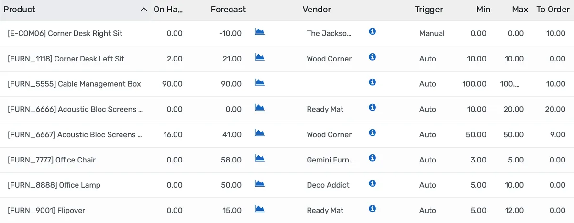Screen dimensions: 574x223
Task: Toggle sort arrow beside Product header
Action: (x=143, y=10)
